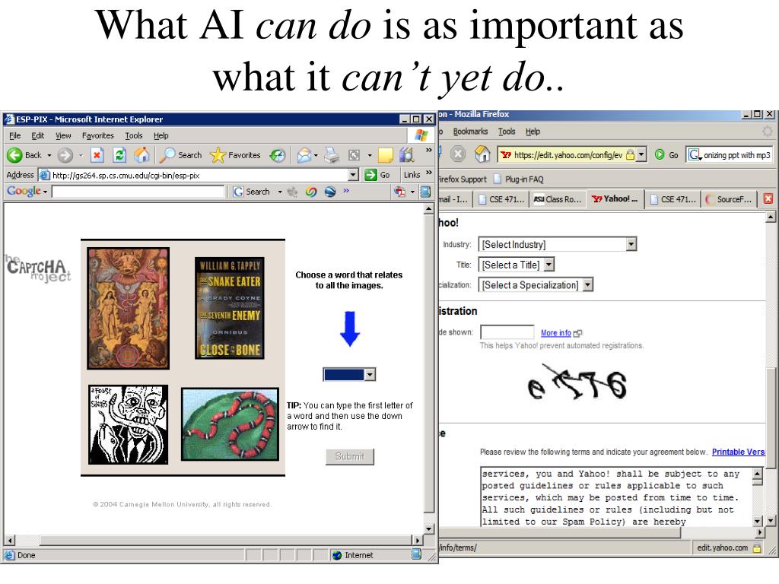Image resolution: width=779 pixels, height=584 pixels.
Task: Open Search in Internet Explorer toolbar
Action: click(181, 155)
